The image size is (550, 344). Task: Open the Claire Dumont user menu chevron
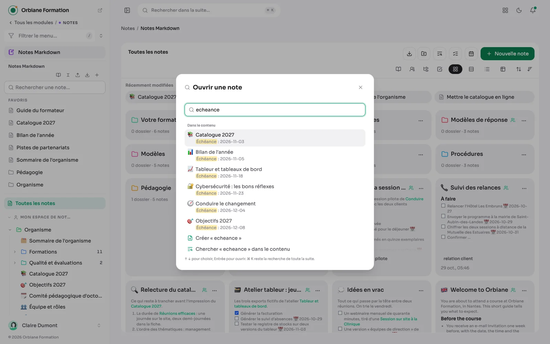click(99, 325)
